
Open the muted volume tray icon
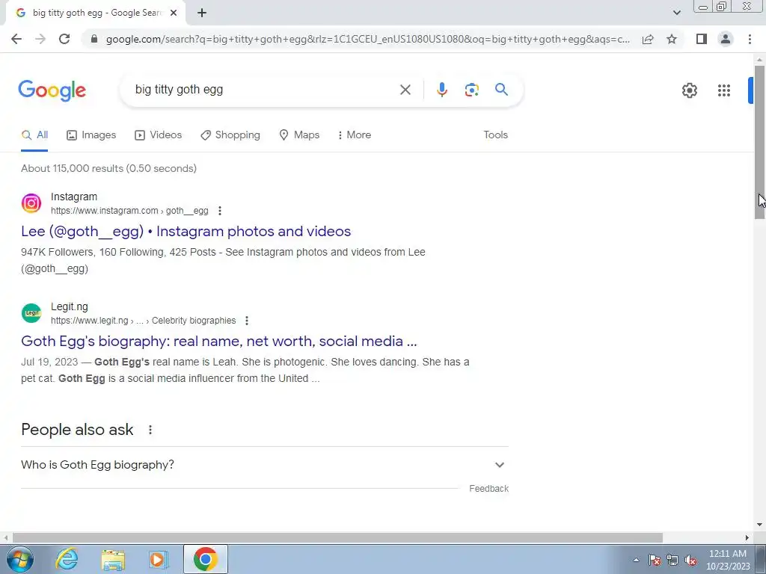tap(690, 561)
